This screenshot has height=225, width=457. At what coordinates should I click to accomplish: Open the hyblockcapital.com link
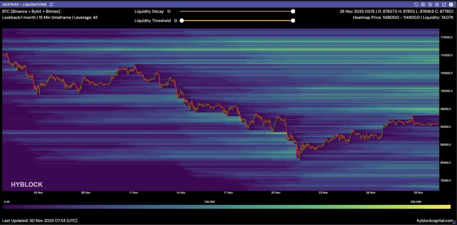pyautogui.click(x=435, y=220)
